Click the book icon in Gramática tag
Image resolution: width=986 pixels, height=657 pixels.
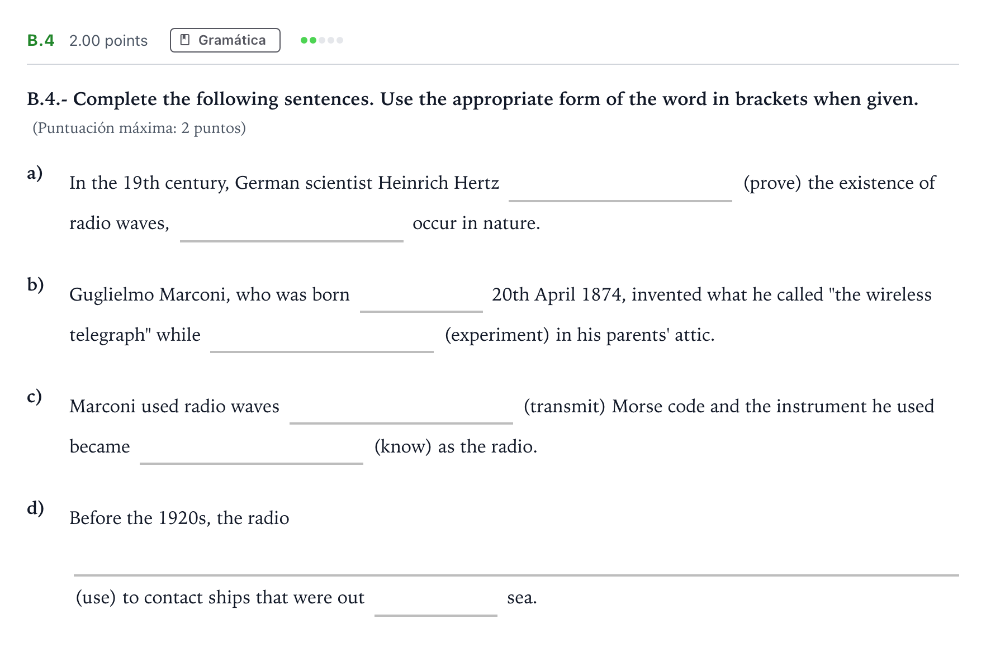185,40
